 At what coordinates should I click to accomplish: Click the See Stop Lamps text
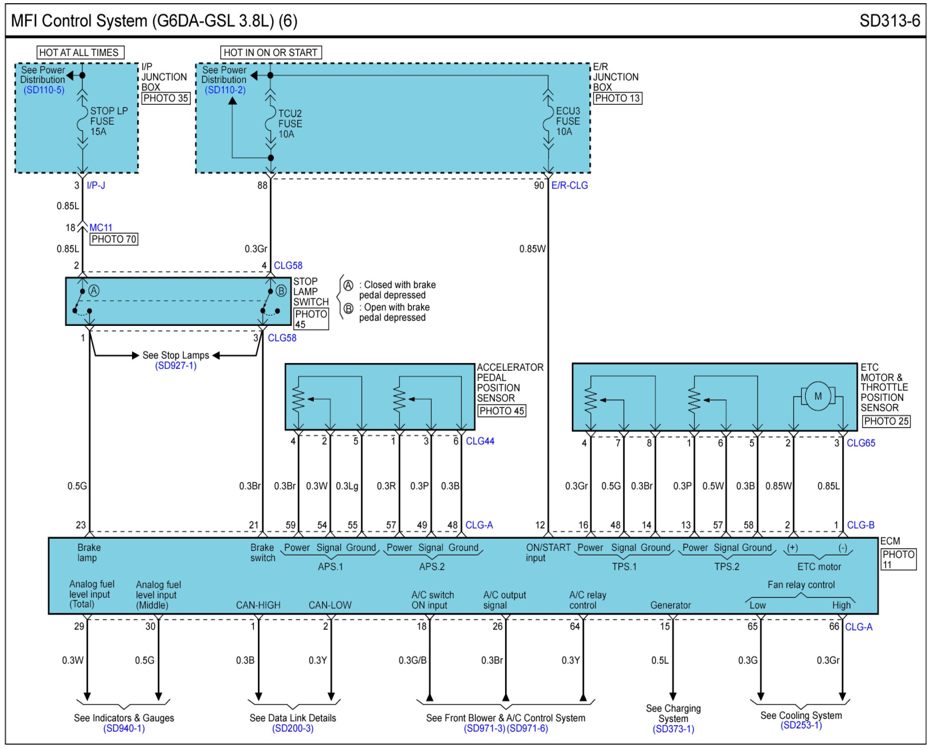tap(176, 355)
